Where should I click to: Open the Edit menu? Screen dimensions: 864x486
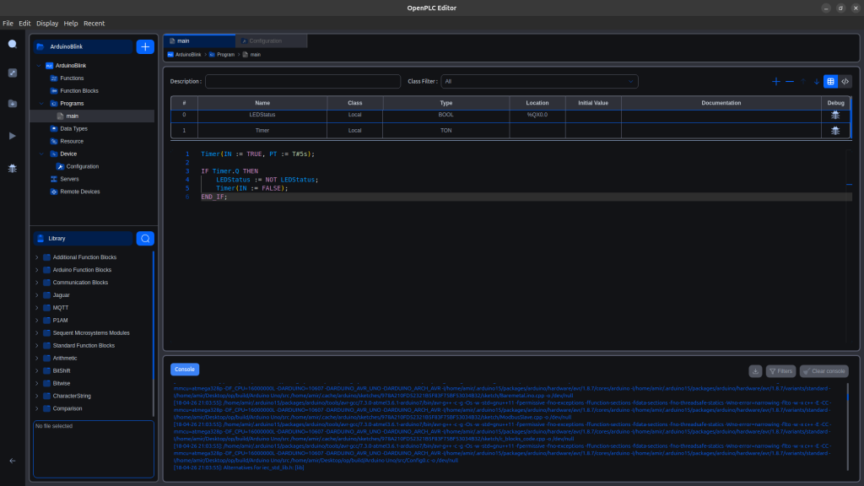pyautogui.click(x=24, y=23)
